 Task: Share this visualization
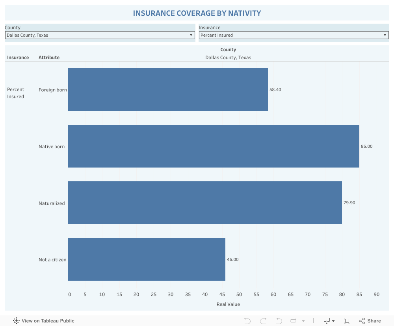pyautogui.click(x=370, y=321)
